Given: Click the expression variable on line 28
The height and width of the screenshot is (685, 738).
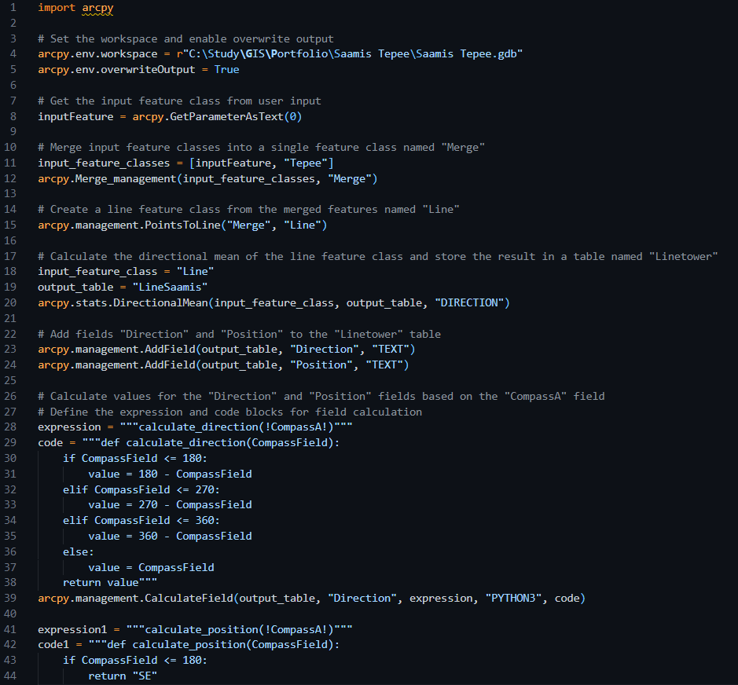Looking at the screenshot, I should tap(69, 427).
